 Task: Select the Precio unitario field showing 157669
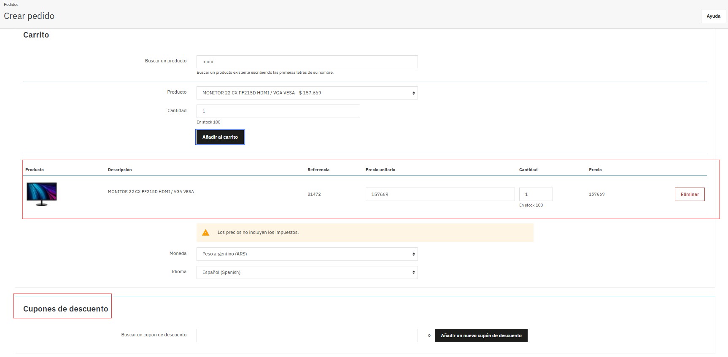439,194
